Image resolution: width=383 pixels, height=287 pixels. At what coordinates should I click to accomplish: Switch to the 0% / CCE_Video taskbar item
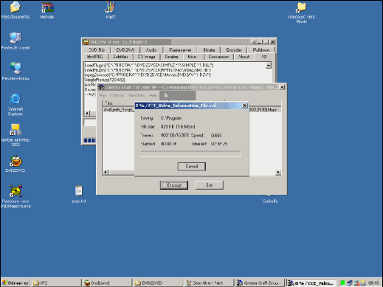(311, 283)
